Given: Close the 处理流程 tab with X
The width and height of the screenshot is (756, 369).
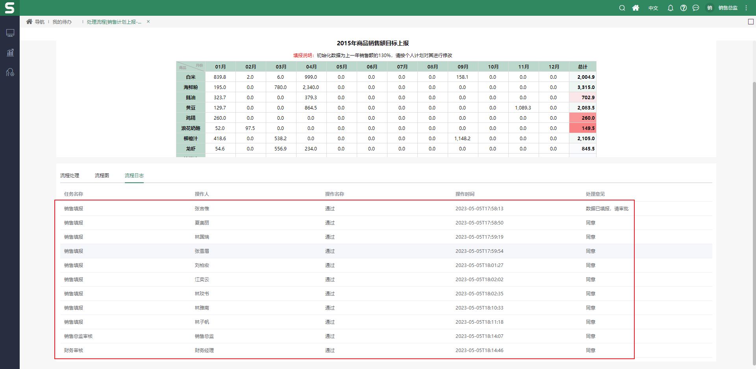Looking at the screenshot, I should pos(148,22).
